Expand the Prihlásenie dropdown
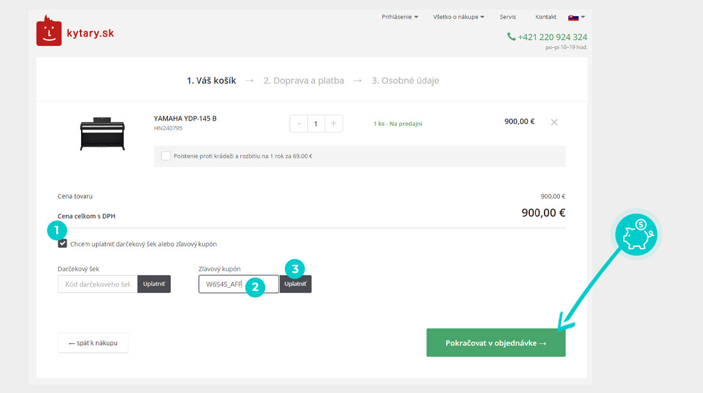 (x=400, y=17)
